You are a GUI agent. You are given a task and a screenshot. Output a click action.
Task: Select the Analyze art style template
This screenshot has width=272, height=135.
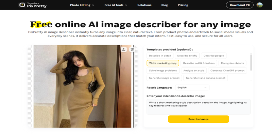(193, 71)
